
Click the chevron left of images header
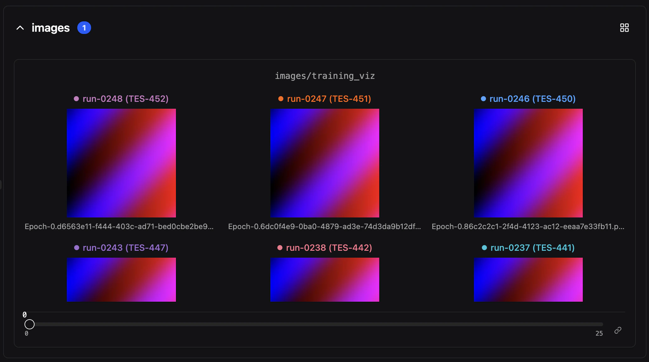click(20, 28)
